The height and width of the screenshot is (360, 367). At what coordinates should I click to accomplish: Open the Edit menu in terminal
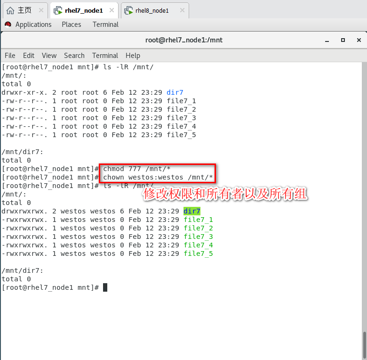[x=29, y=56]
